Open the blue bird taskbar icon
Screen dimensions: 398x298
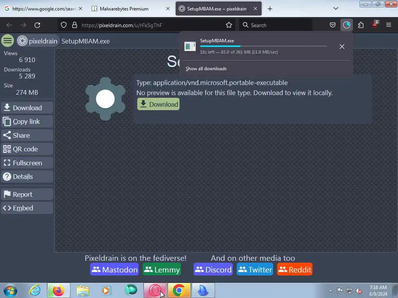click(x=203, y=290)
